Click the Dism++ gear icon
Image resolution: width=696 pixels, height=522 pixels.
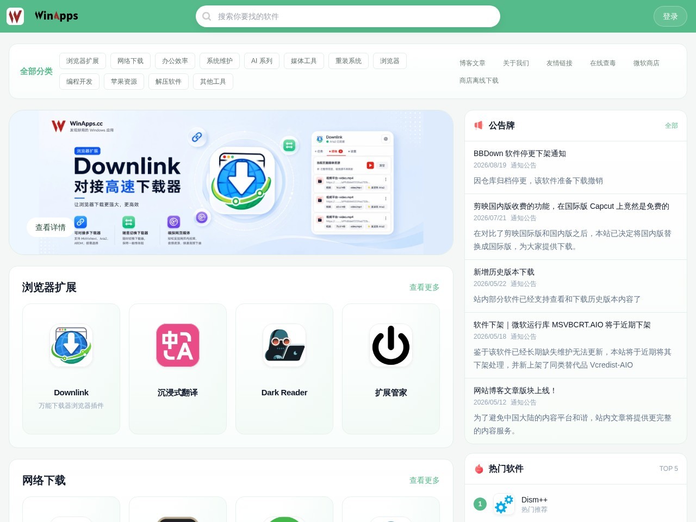(x=504, y=504)
